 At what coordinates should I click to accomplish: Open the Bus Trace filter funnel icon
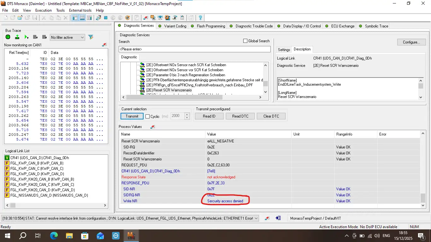point(91,37)
